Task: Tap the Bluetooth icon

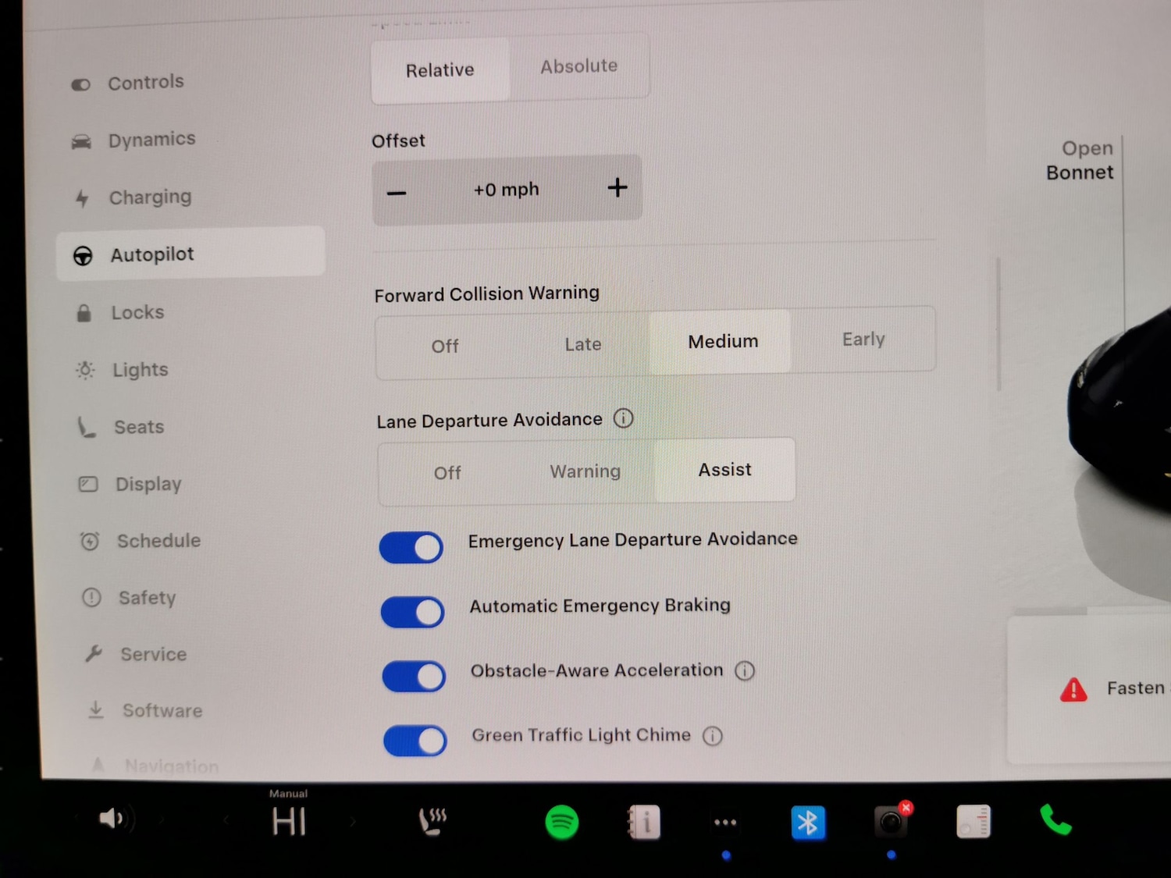Action: [807, 823]
